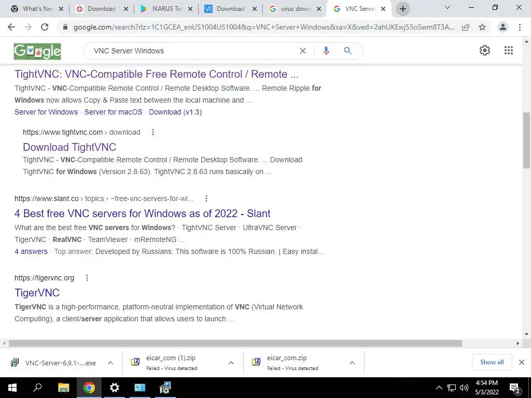Open options for the tightvnc.com download result
The width and height of the screenshot is (531, 398).
click(x=153, y=132)
